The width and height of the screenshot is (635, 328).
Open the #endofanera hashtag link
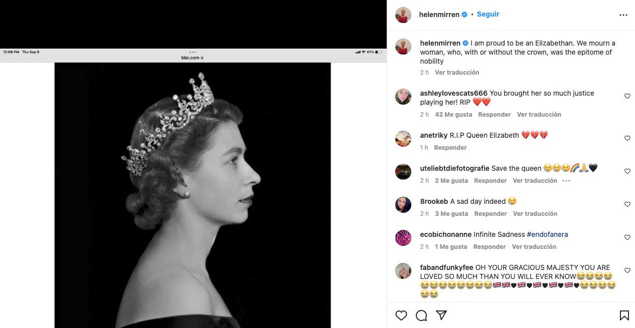pyautogui.click(x=547, y=234)
